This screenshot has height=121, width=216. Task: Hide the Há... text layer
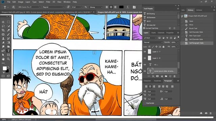coord(145,65)
